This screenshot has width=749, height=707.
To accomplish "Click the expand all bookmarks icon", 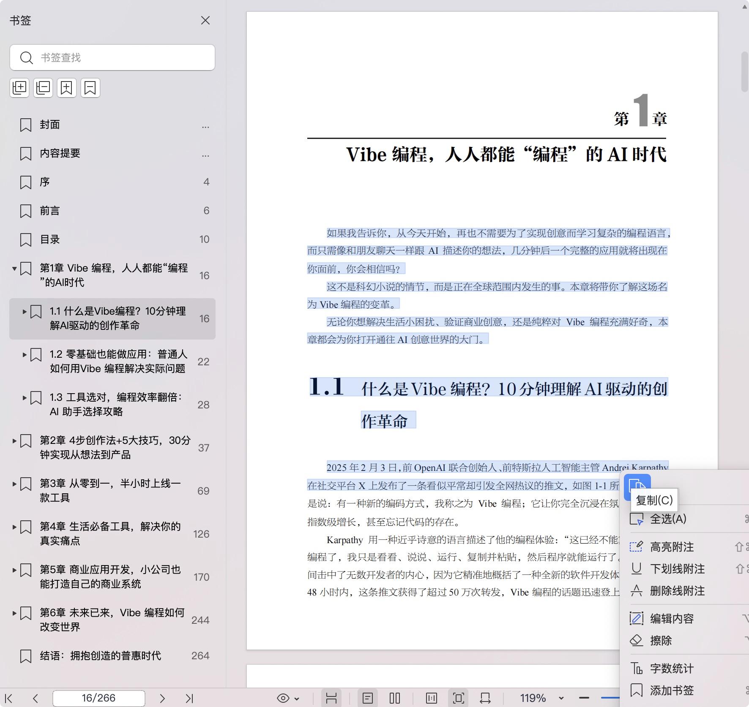I will (x=19, y=88).
